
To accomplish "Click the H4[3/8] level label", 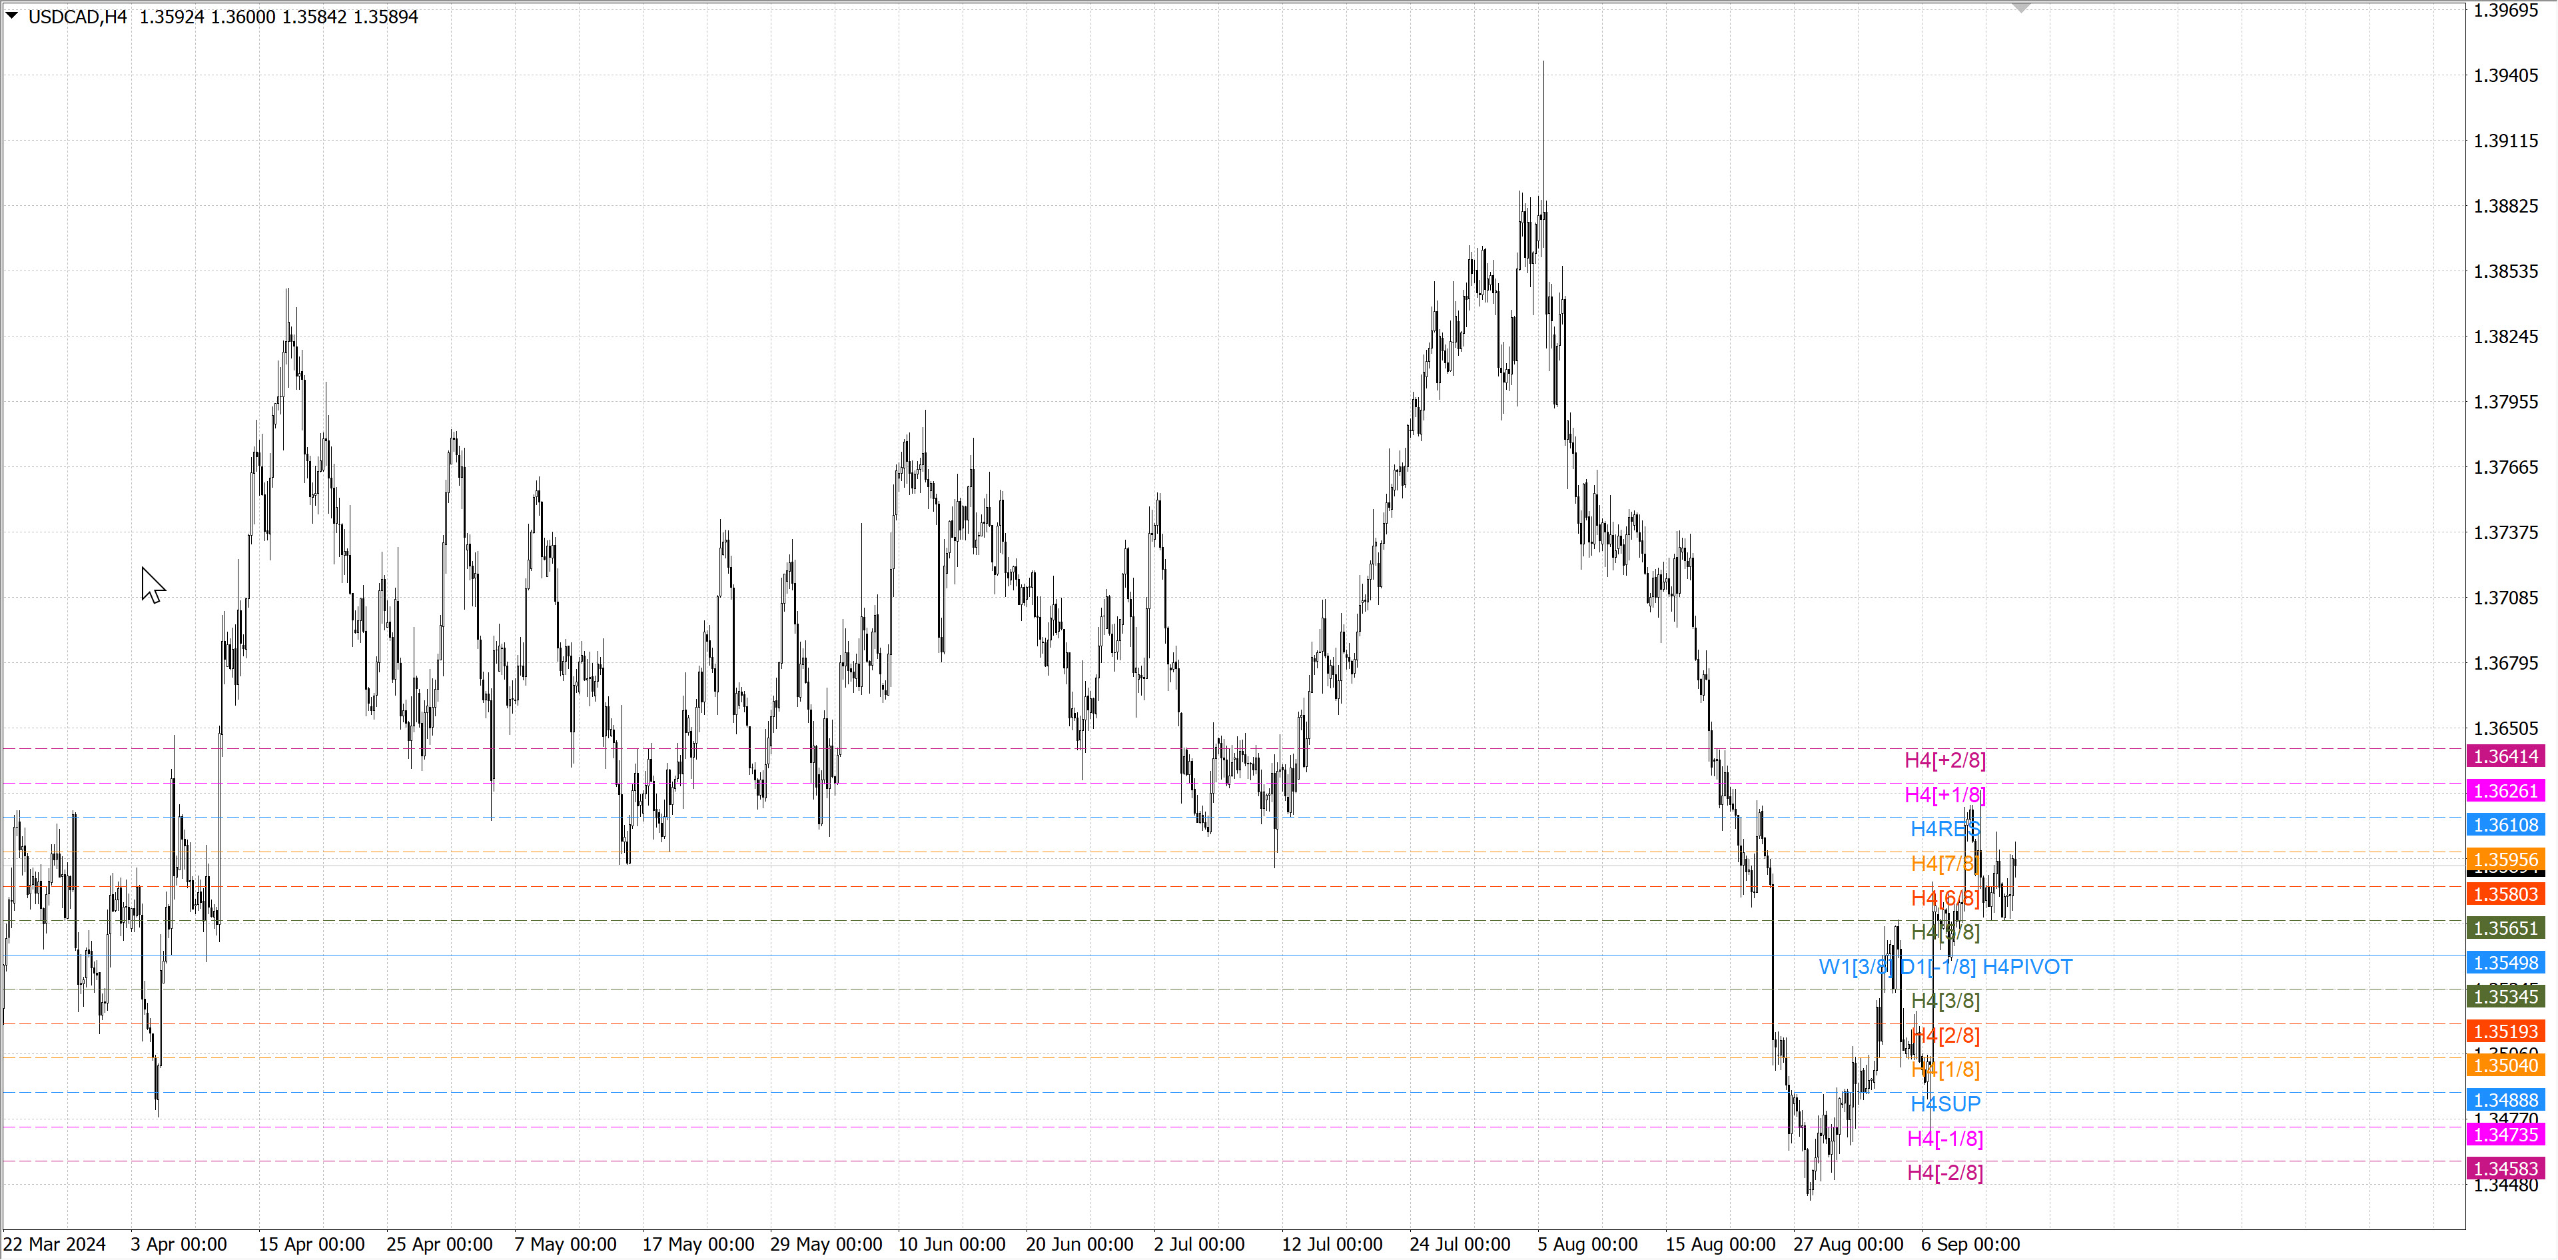I will coord(1944,1000).
